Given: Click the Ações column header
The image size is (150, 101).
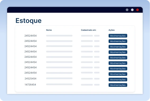Looking at the screenshot, I should click(111, 30).
